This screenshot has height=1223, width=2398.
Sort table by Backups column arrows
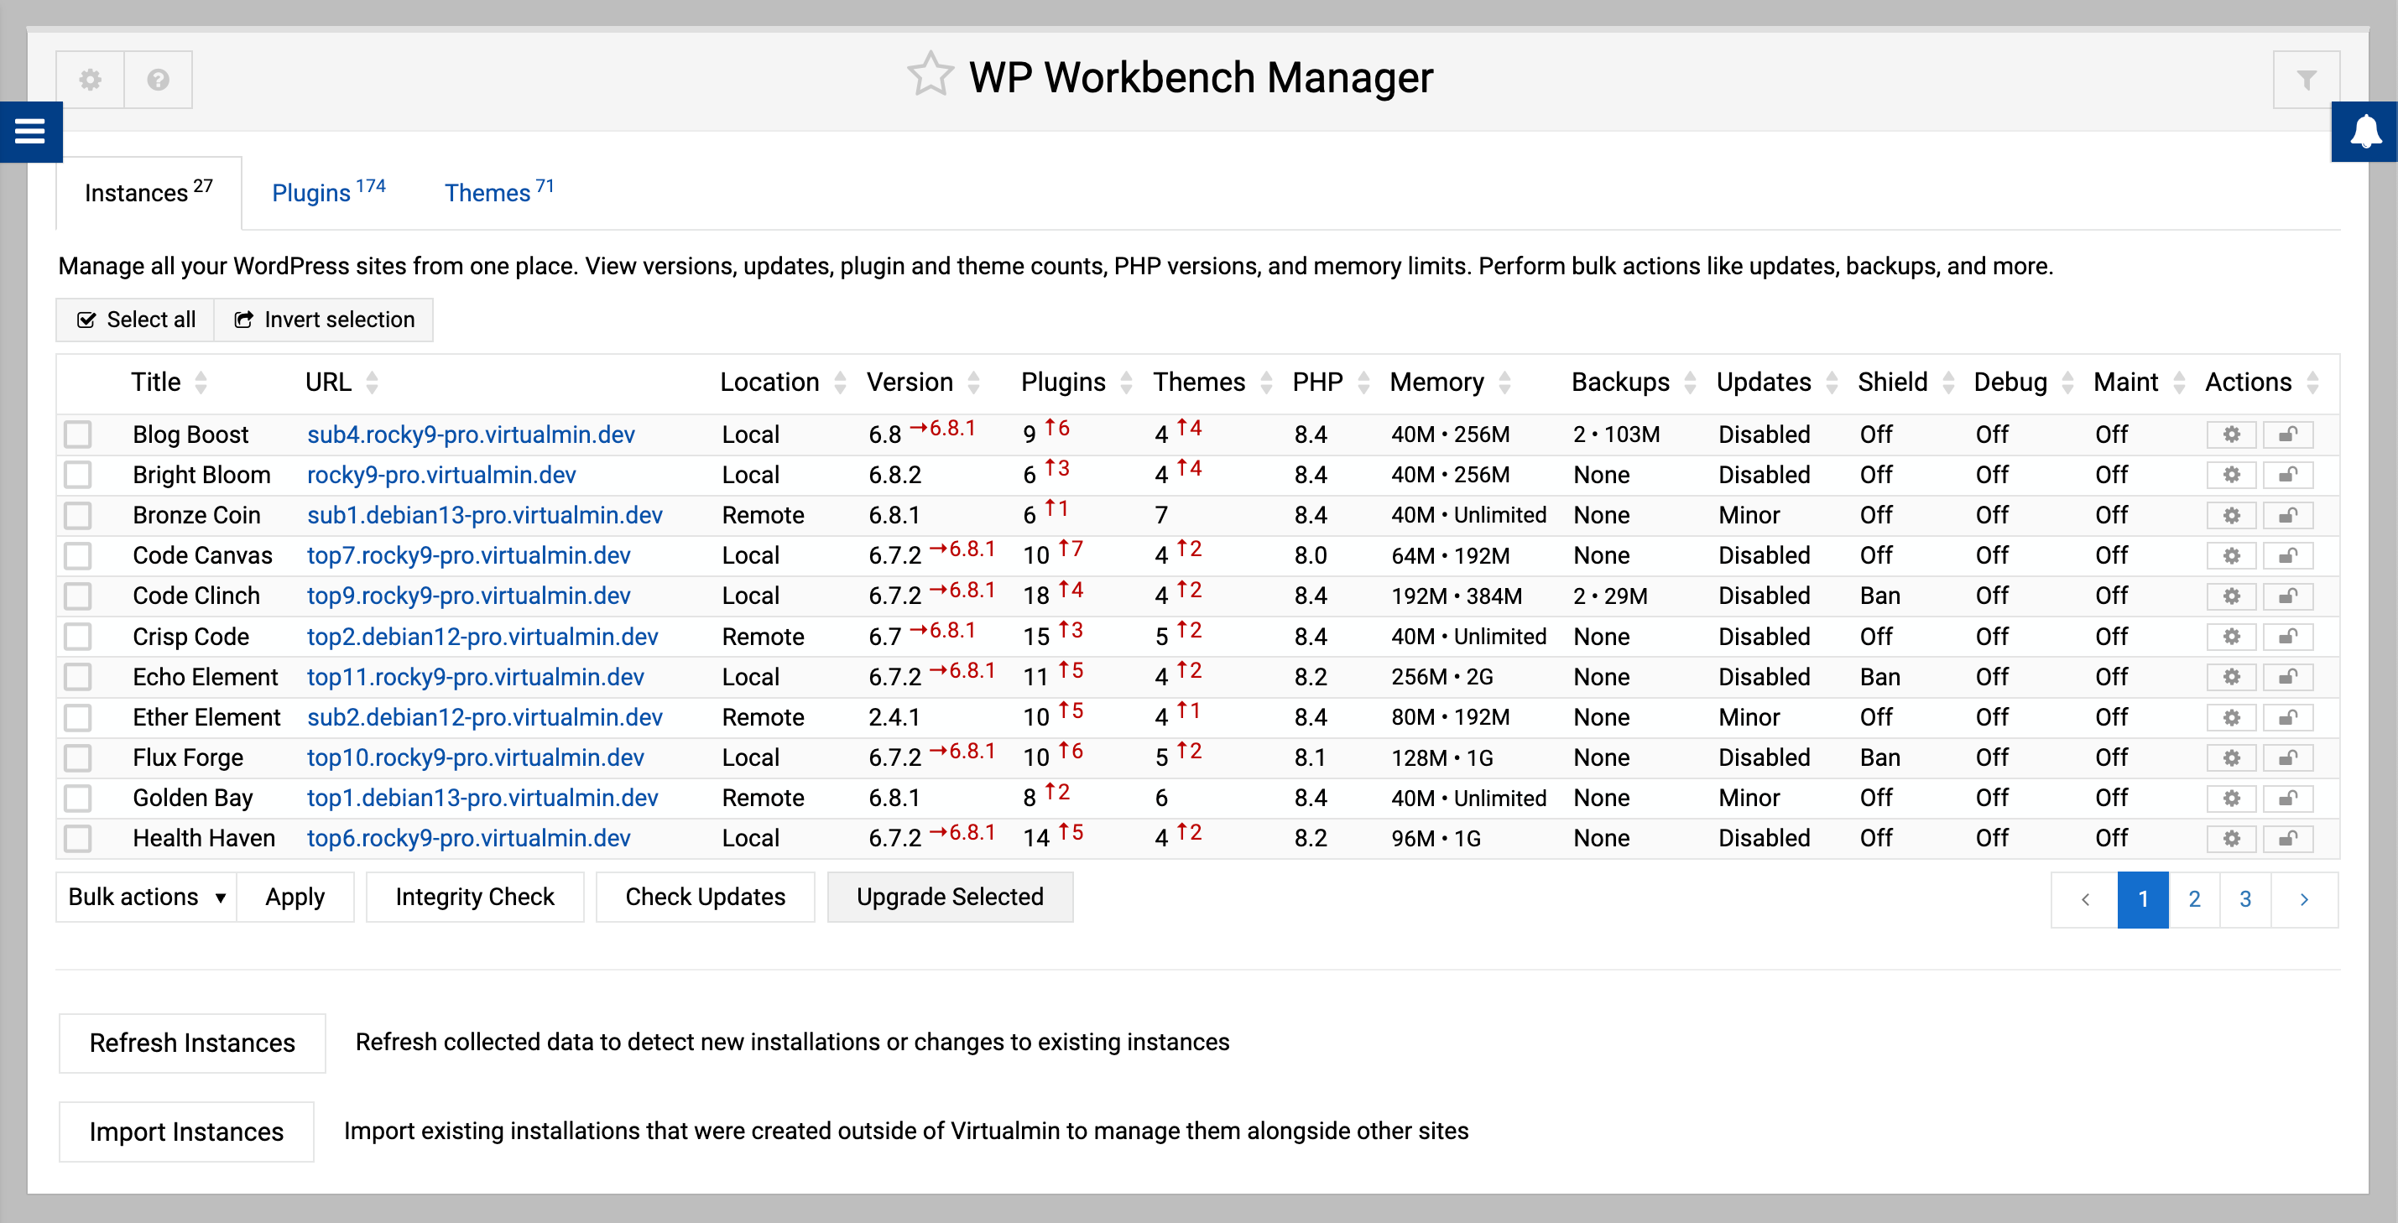pos(1691,383)
